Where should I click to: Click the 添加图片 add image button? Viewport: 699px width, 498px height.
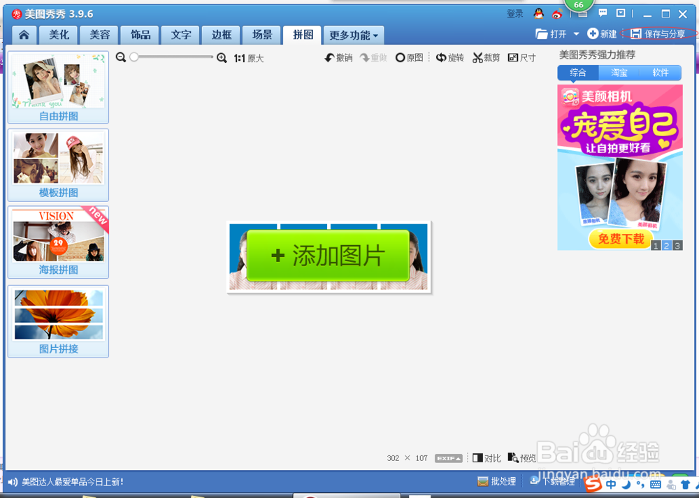point(329,256)
